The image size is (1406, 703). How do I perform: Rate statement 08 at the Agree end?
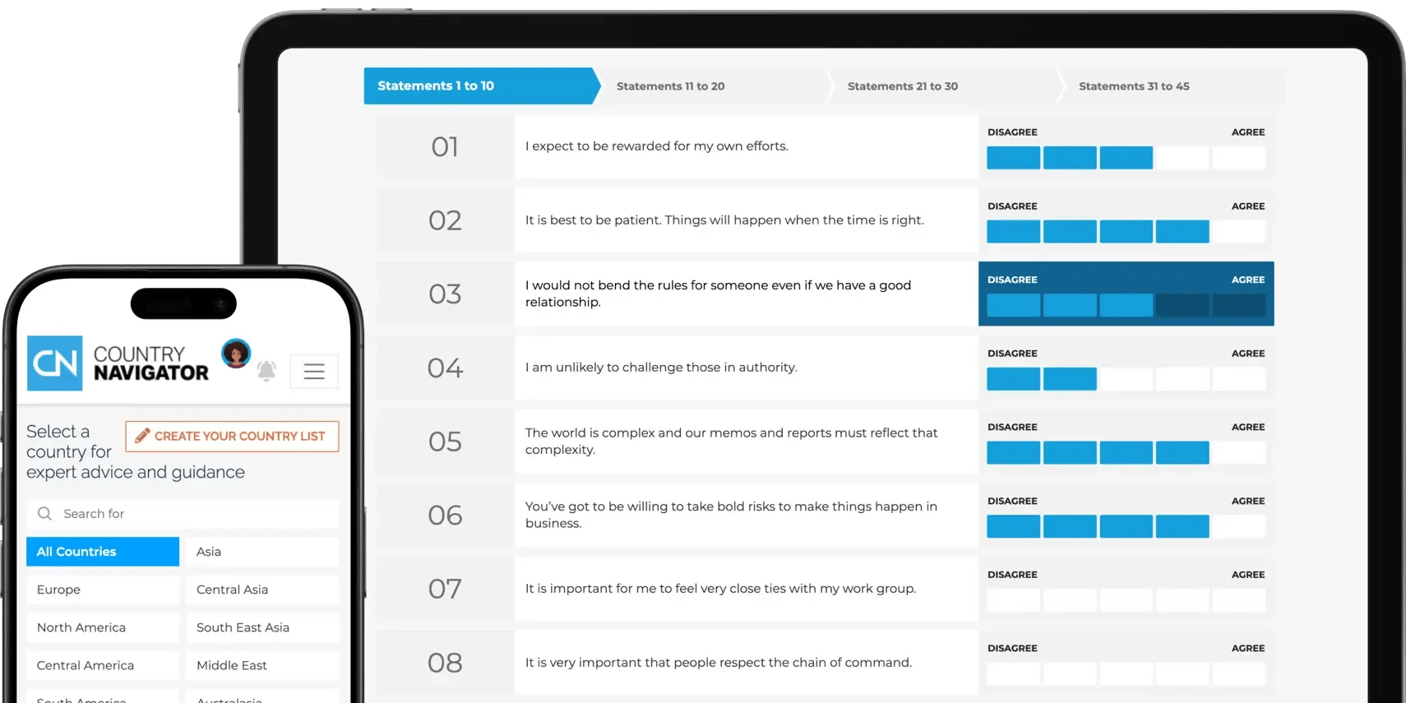click(x=1238, y=674)
